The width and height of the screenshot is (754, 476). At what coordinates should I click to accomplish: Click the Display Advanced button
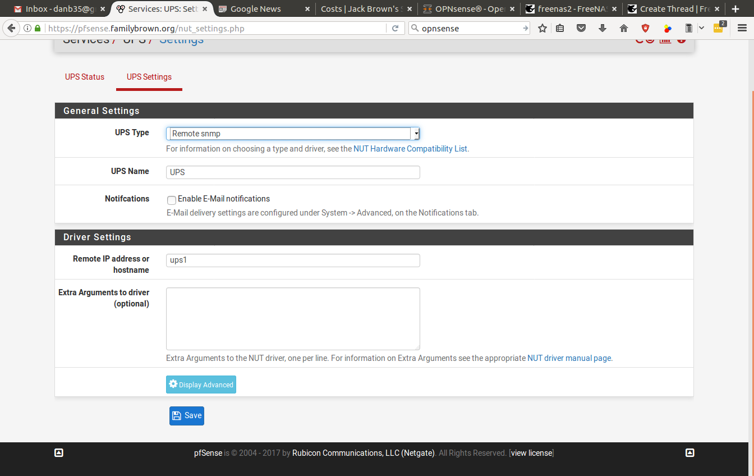point(201,385)
